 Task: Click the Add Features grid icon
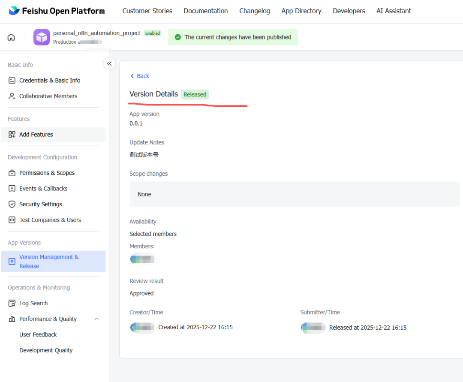coord(12,135)
